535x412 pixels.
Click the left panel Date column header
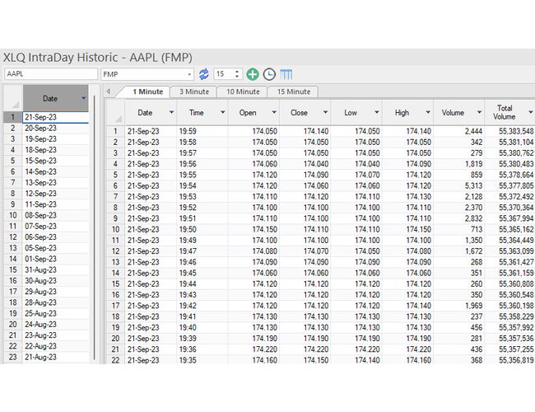56,98
